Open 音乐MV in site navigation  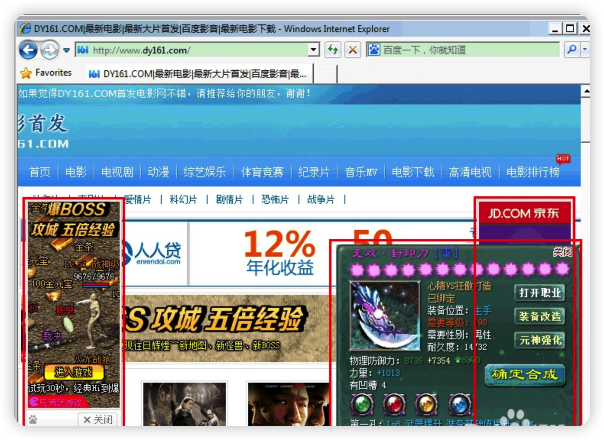pos(360,172)
